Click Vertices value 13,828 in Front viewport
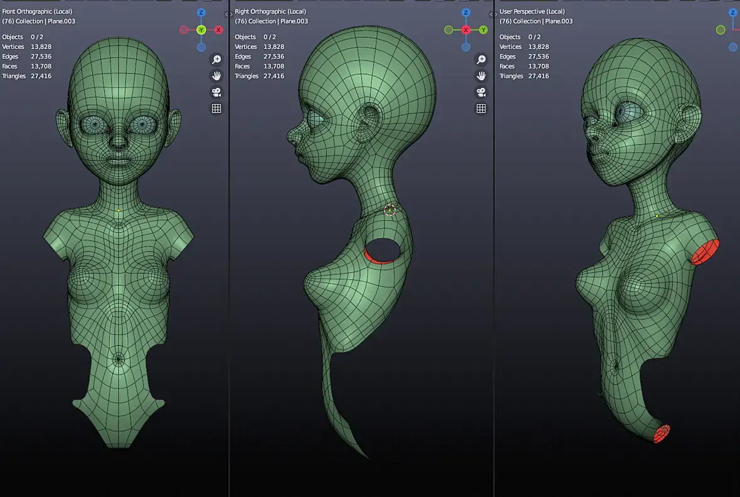This screenshot has width=740, height=497. click(41, 47)
